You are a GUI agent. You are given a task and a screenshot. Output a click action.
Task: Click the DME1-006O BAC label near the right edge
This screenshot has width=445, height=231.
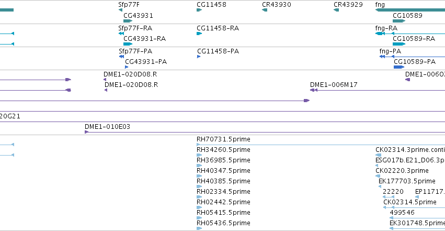click(425, 74)
